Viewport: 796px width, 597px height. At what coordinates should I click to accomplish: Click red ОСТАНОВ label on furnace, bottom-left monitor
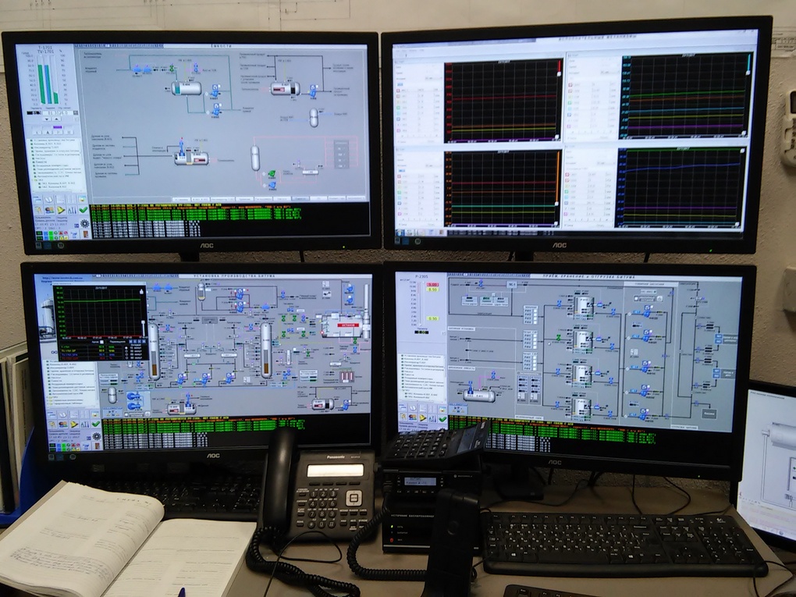(x=349, y=325)
